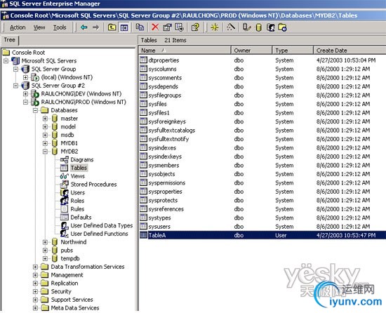
Task: Select the sysindexes table
Action: [x=162, y=148]
